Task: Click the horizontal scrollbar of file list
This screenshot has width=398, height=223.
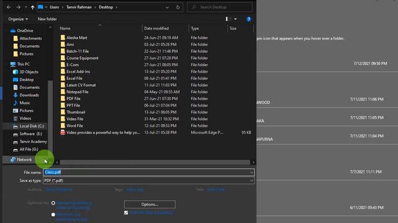Action: pyautogui.click(x=155, y=162)
